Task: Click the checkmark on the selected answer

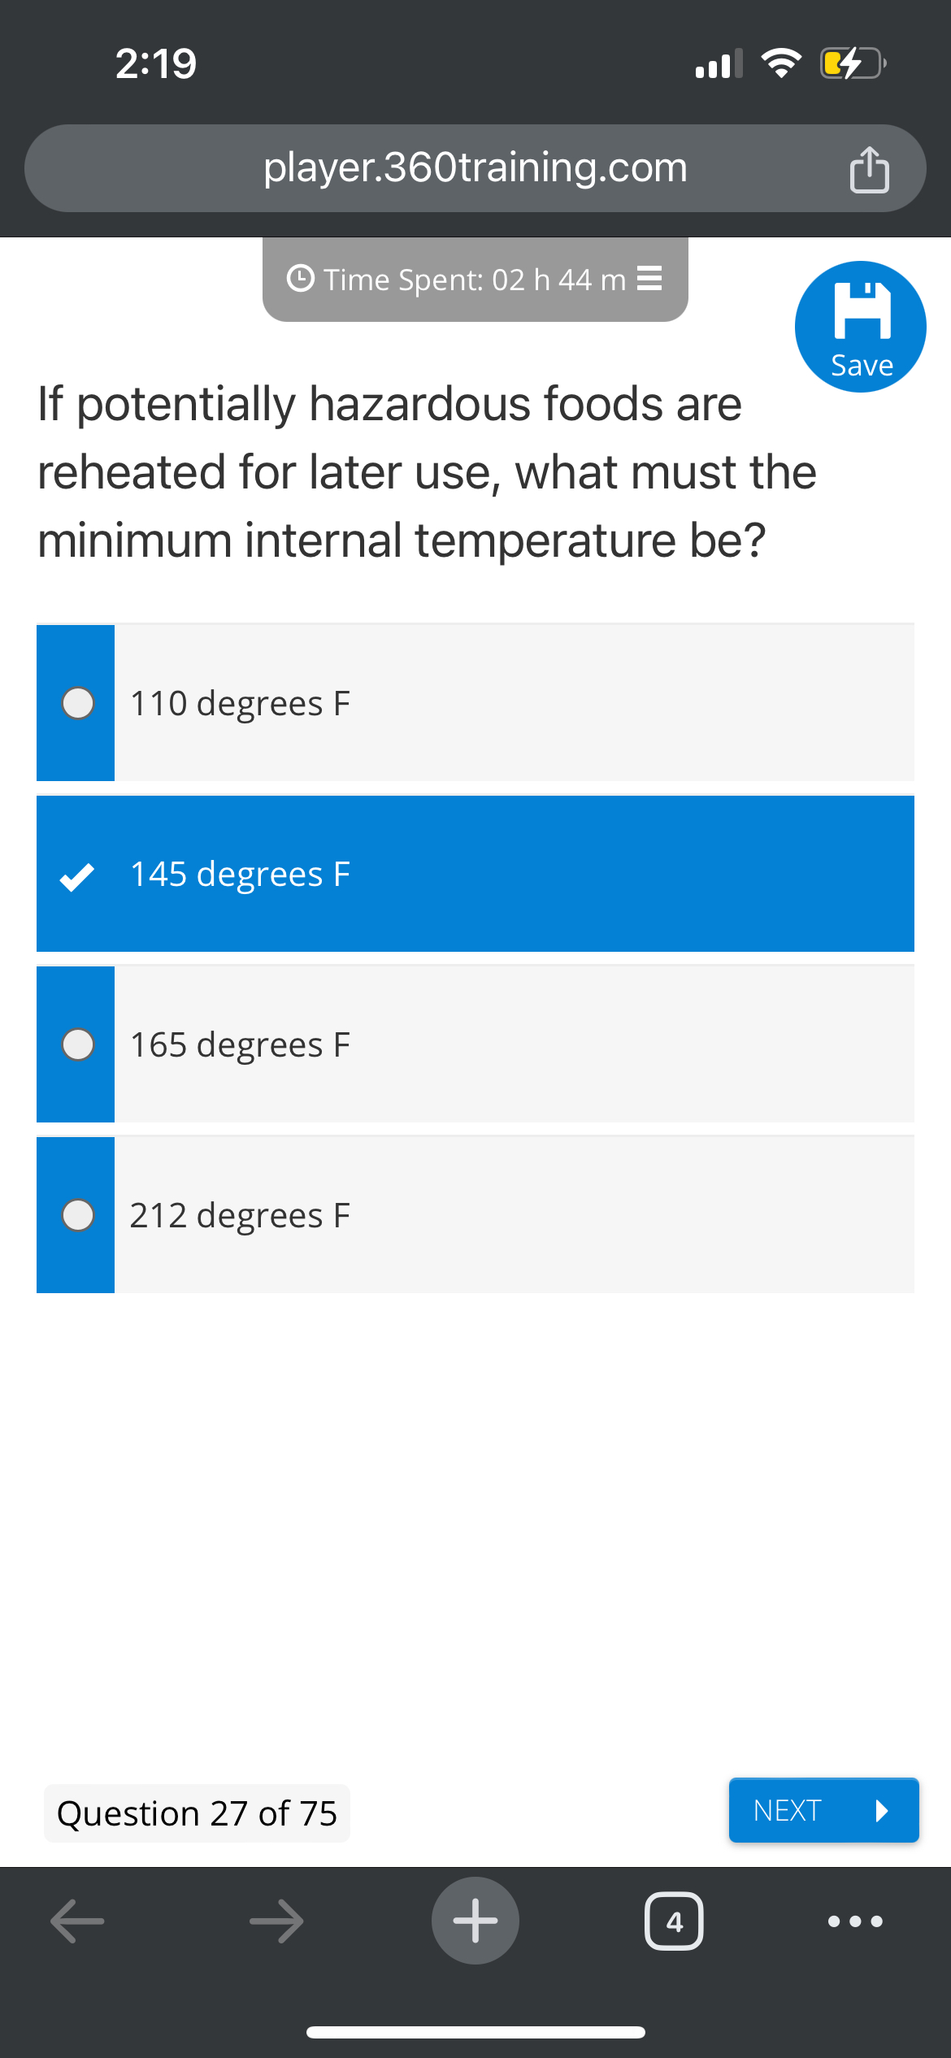Action: tap(77, 875)
